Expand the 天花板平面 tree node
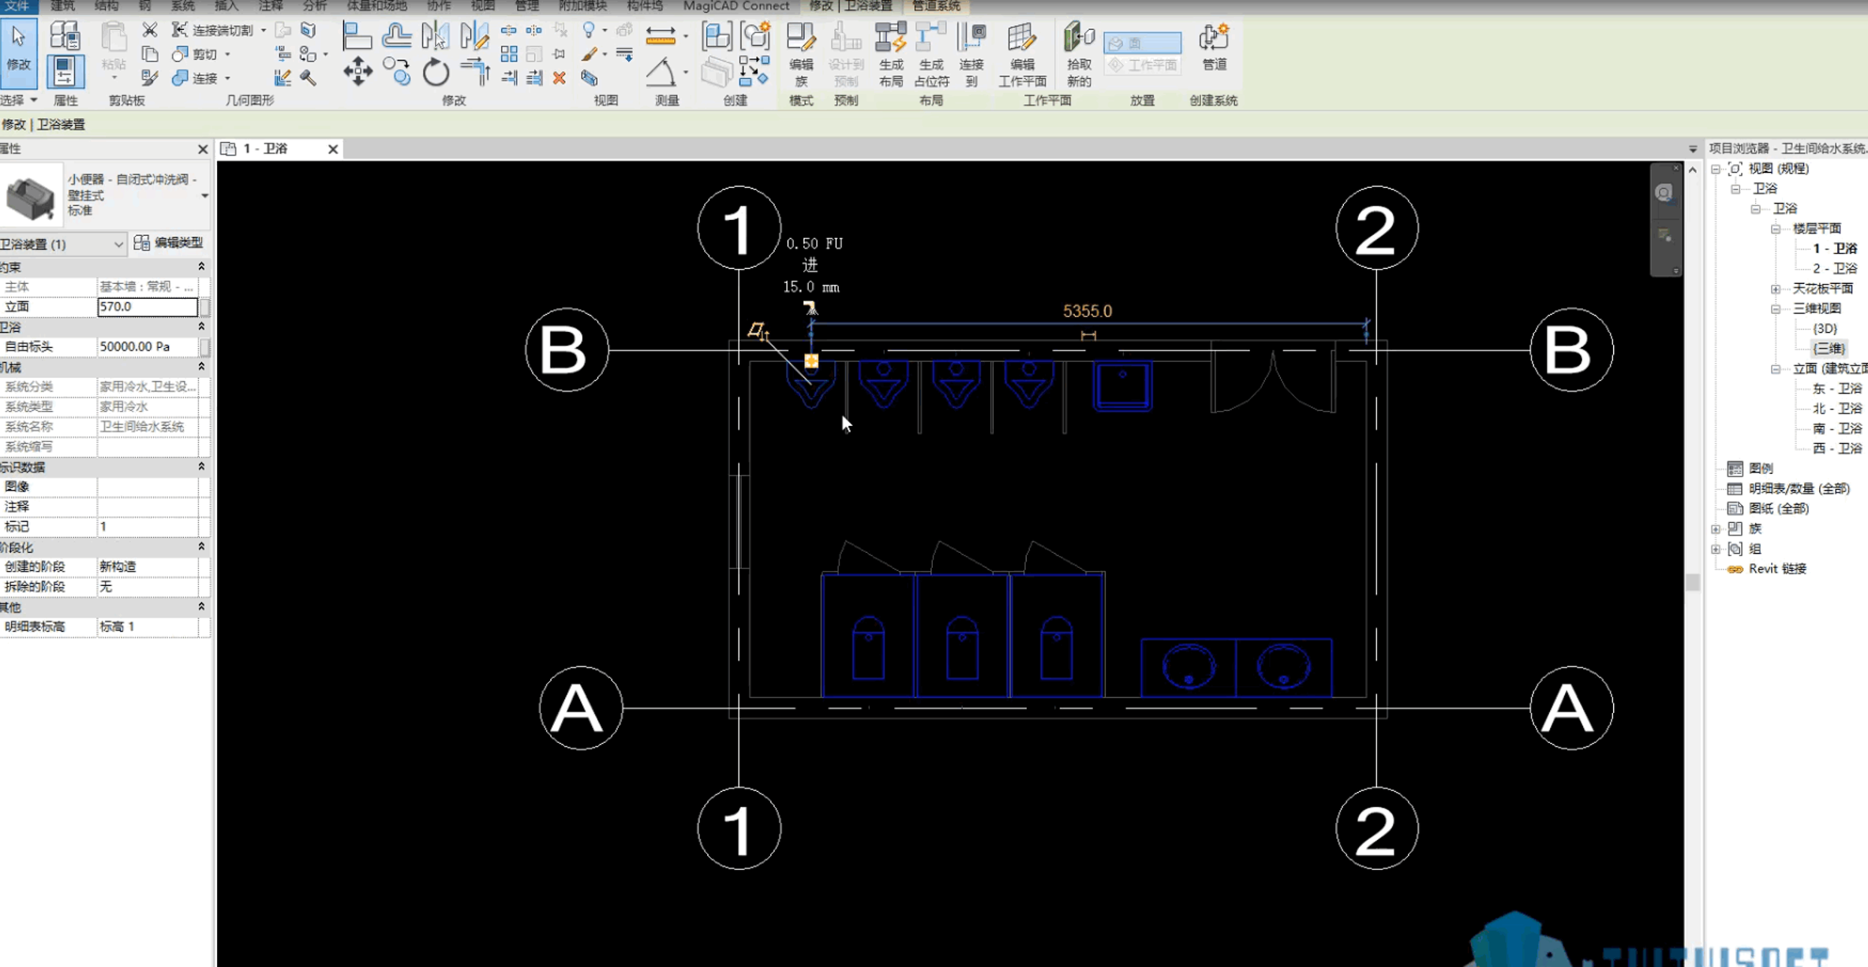This screenshot has width=1868, height=967. [x=1776, y=289]
